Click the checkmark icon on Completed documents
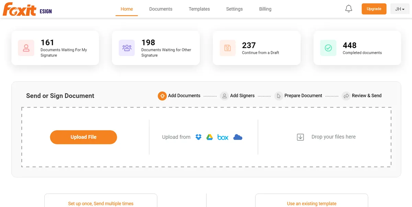Image resolution: width=412 pixels, height=207 pixels. pos(328,48)
